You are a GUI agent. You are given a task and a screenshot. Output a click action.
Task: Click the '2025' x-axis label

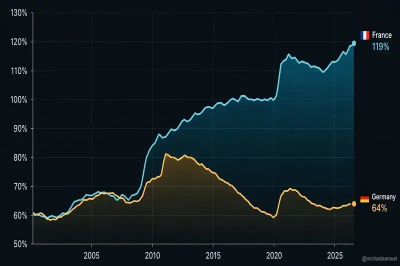click(335, 256)
